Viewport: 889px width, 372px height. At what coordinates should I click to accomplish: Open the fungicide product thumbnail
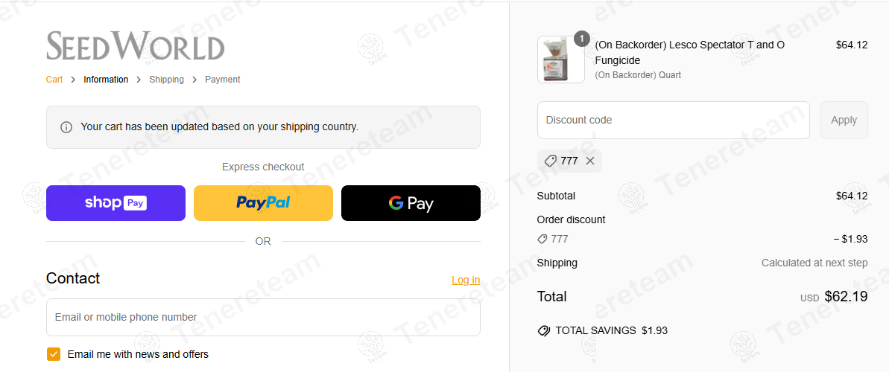[x=560, y=60]
